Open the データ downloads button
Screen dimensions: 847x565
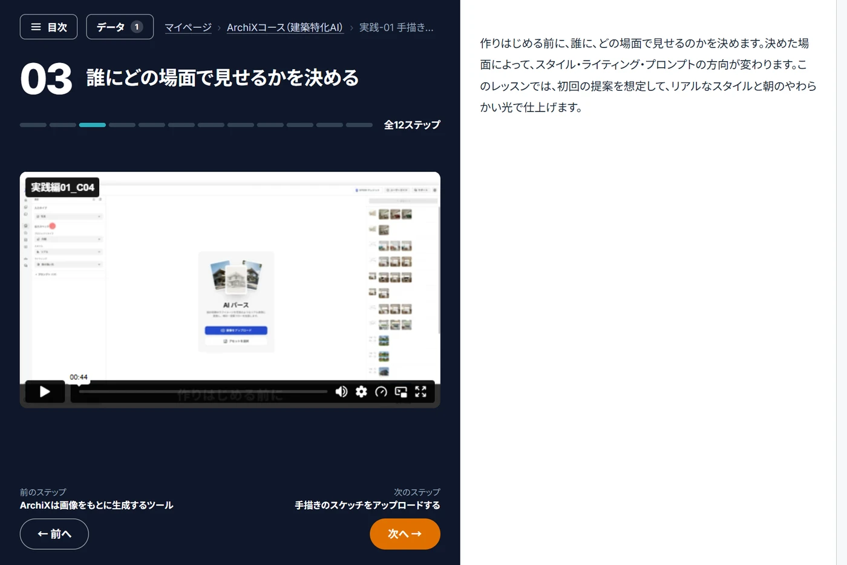point(120,27)
